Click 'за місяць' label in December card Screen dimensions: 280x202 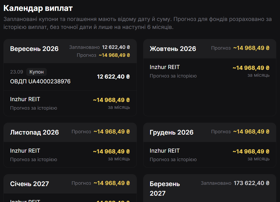coord(258,159)
